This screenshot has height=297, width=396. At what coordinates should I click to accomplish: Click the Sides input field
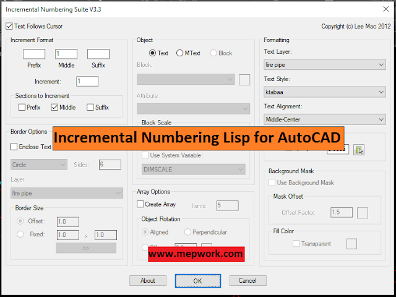tap(110, 165)
